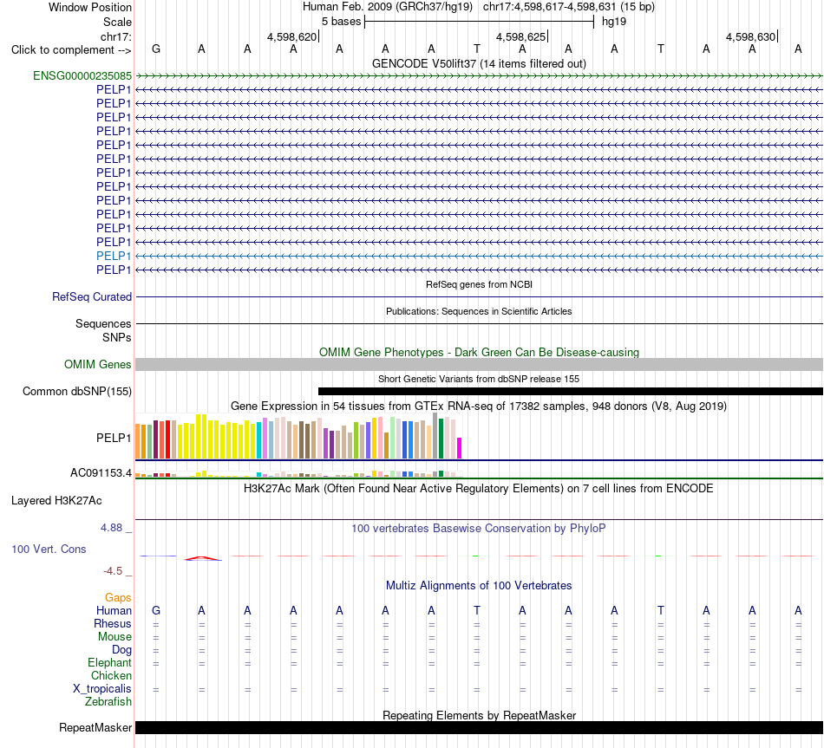Image resolution: width=824 pixels, height=748 pixels.
Task: Click the green ENSG00000235085 arrowed track line
Action: pyautogui.click(x=479, y=75)
